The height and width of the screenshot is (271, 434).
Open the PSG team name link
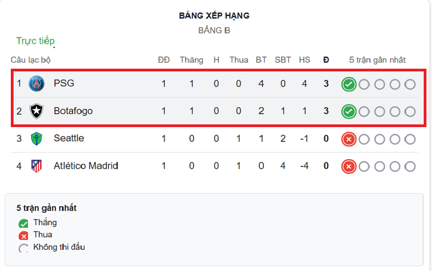click(x=64, y=83)
